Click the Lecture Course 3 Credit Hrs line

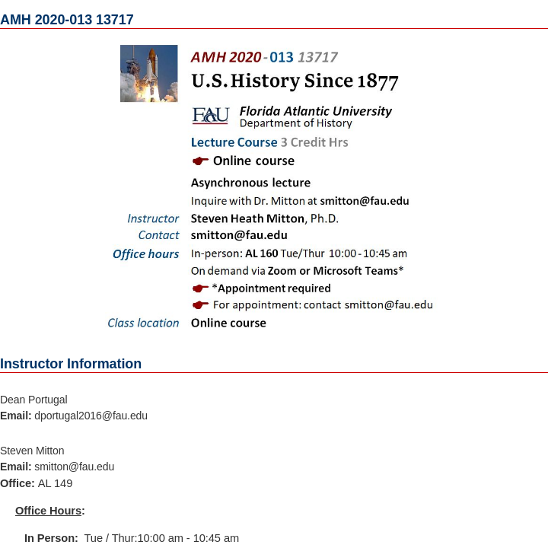[x=269, y=142]
